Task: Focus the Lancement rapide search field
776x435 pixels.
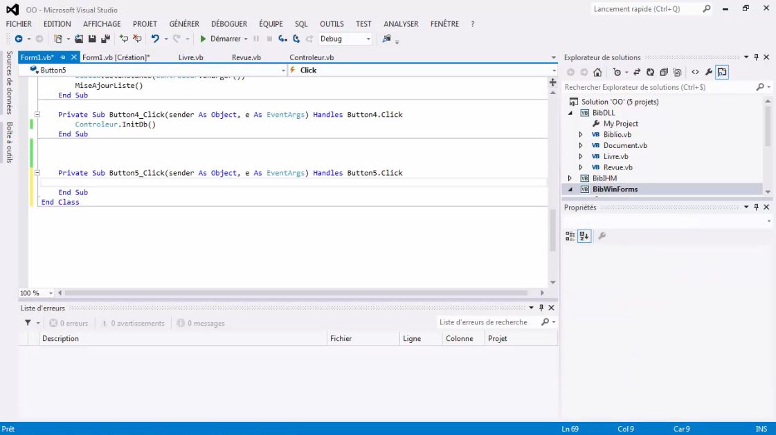Action: 647,9
